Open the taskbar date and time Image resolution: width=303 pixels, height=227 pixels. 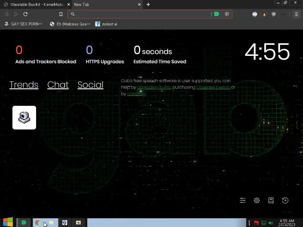[x=287, y=223]
